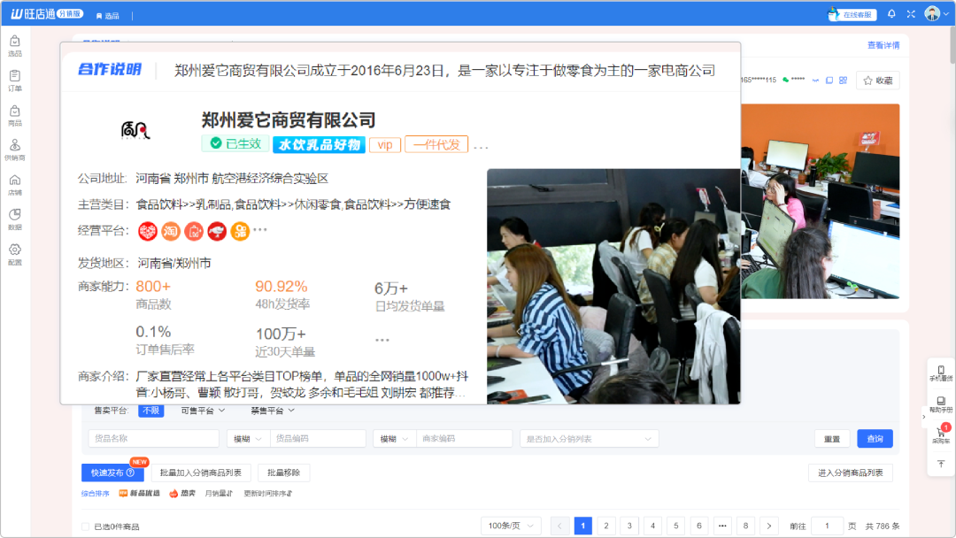The width and height of the screenshot is (956, 538).
Task: Click the 批量移除 button
Action: point(283,473)
